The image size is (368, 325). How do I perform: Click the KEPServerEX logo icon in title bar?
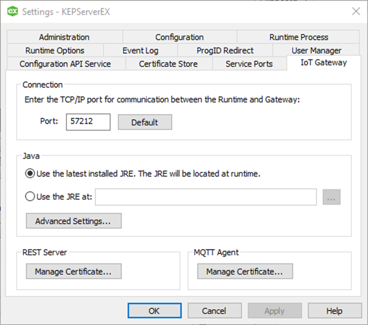13,11
